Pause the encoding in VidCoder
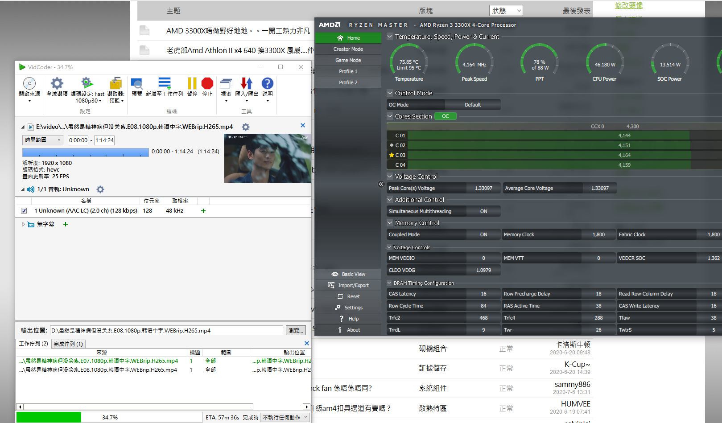The height and width of the screenshot is (423, 722). (x=192, y=83)
